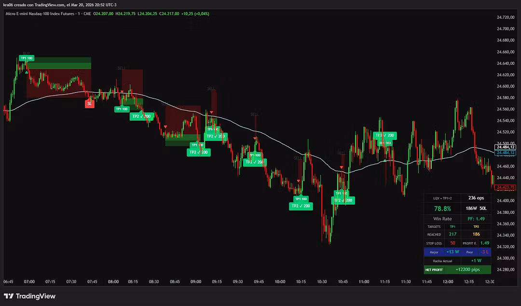Click the 24.720,00 price axis label

[506, 17]
